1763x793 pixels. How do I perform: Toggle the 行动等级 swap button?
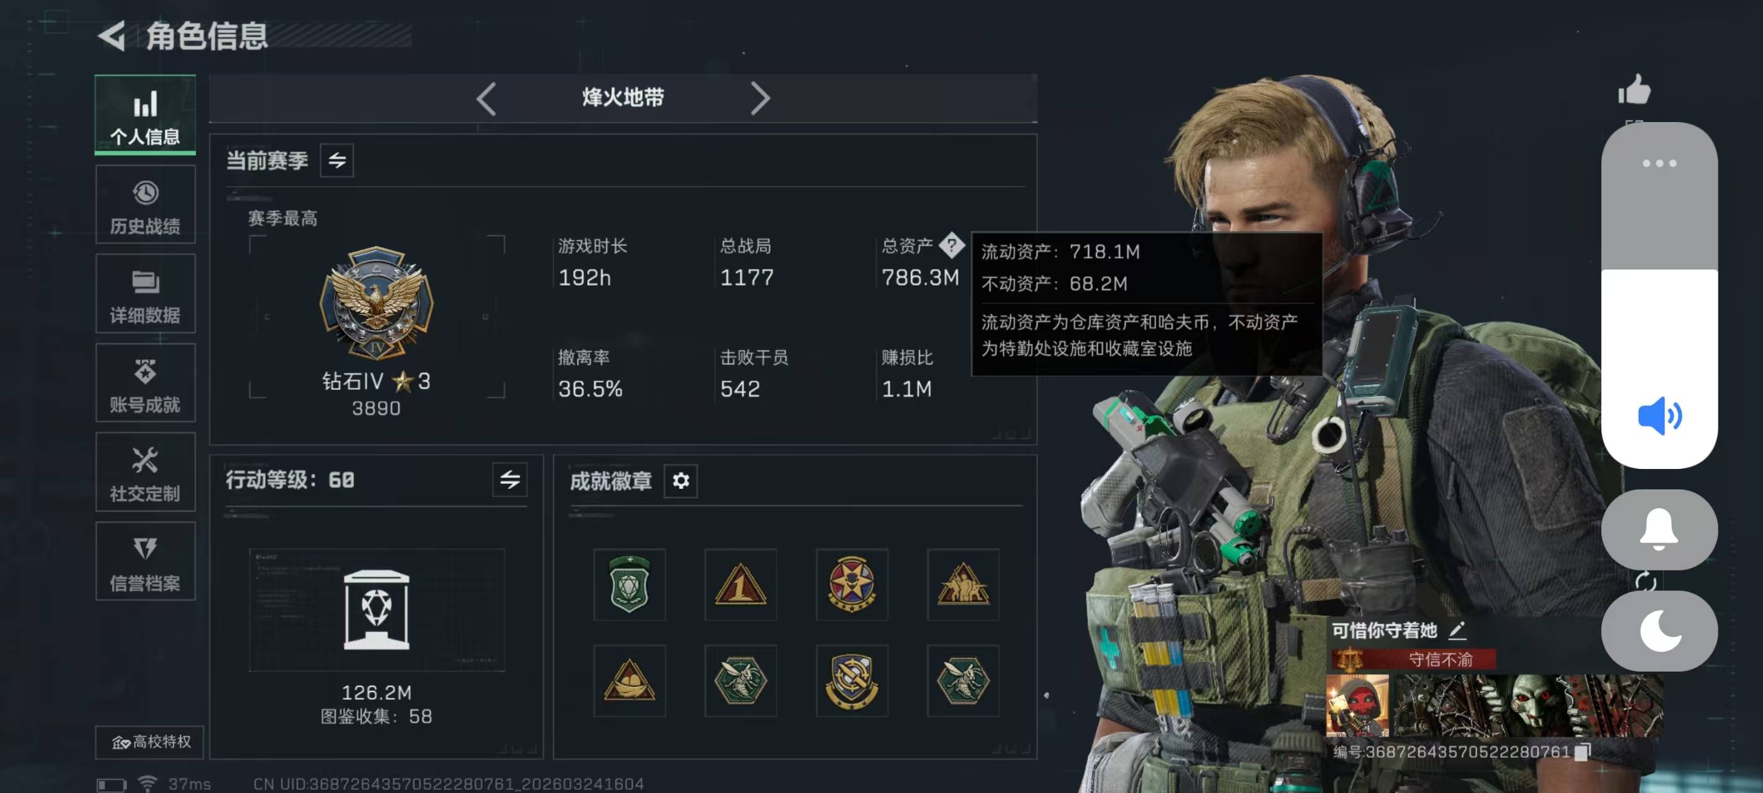[510, 480]
